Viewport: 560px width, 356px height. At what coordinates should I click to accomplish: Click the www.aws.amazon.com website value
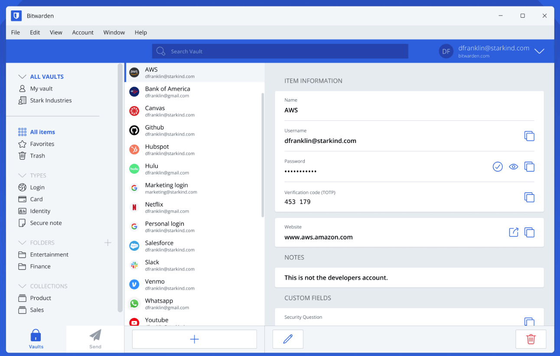pos(319,237)
